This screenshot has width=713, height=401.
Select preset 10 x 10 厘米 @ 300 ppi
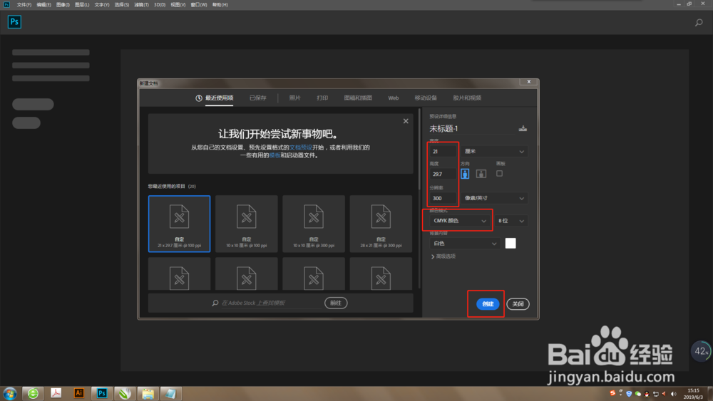point(314,224)
